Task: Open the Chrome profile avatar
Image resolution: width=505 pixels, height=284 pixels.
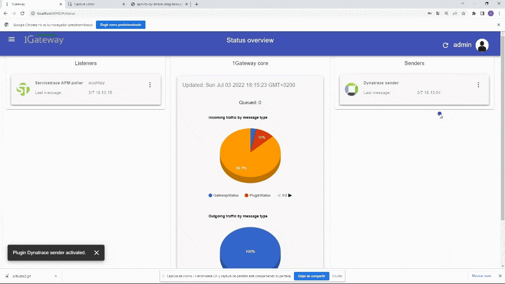Action: click(491, 14)
